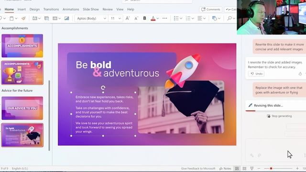Click the slide Layout icon

pos(55,18)
